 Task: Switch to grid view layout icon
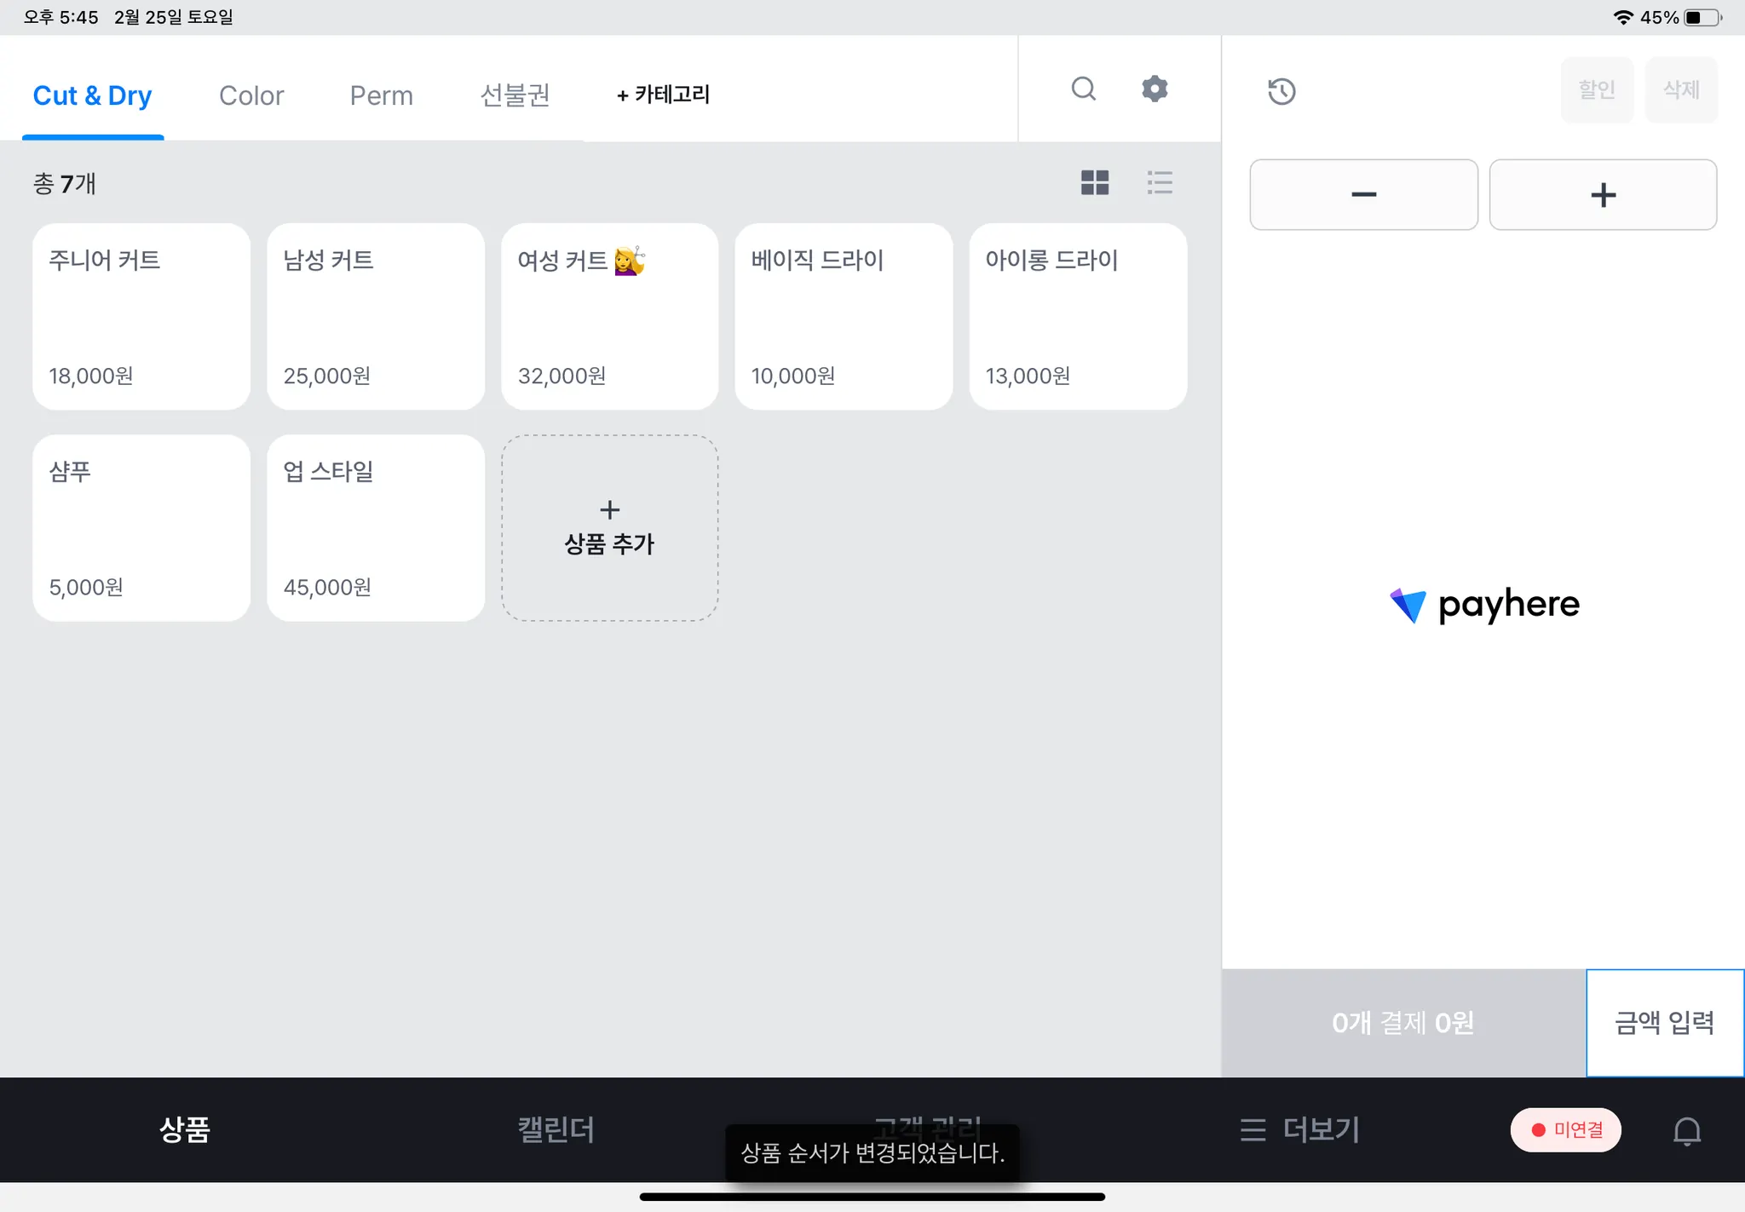click(1095, 182)
